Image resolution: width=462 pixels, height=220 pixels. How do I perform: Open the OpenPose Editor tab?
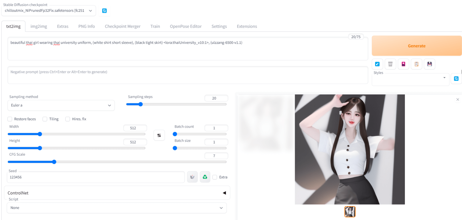(186, 26)
